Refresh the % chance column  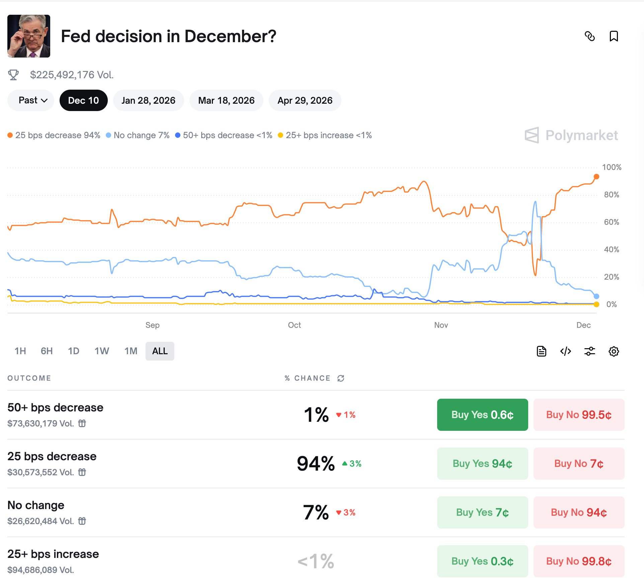click(x=341, y=378)
